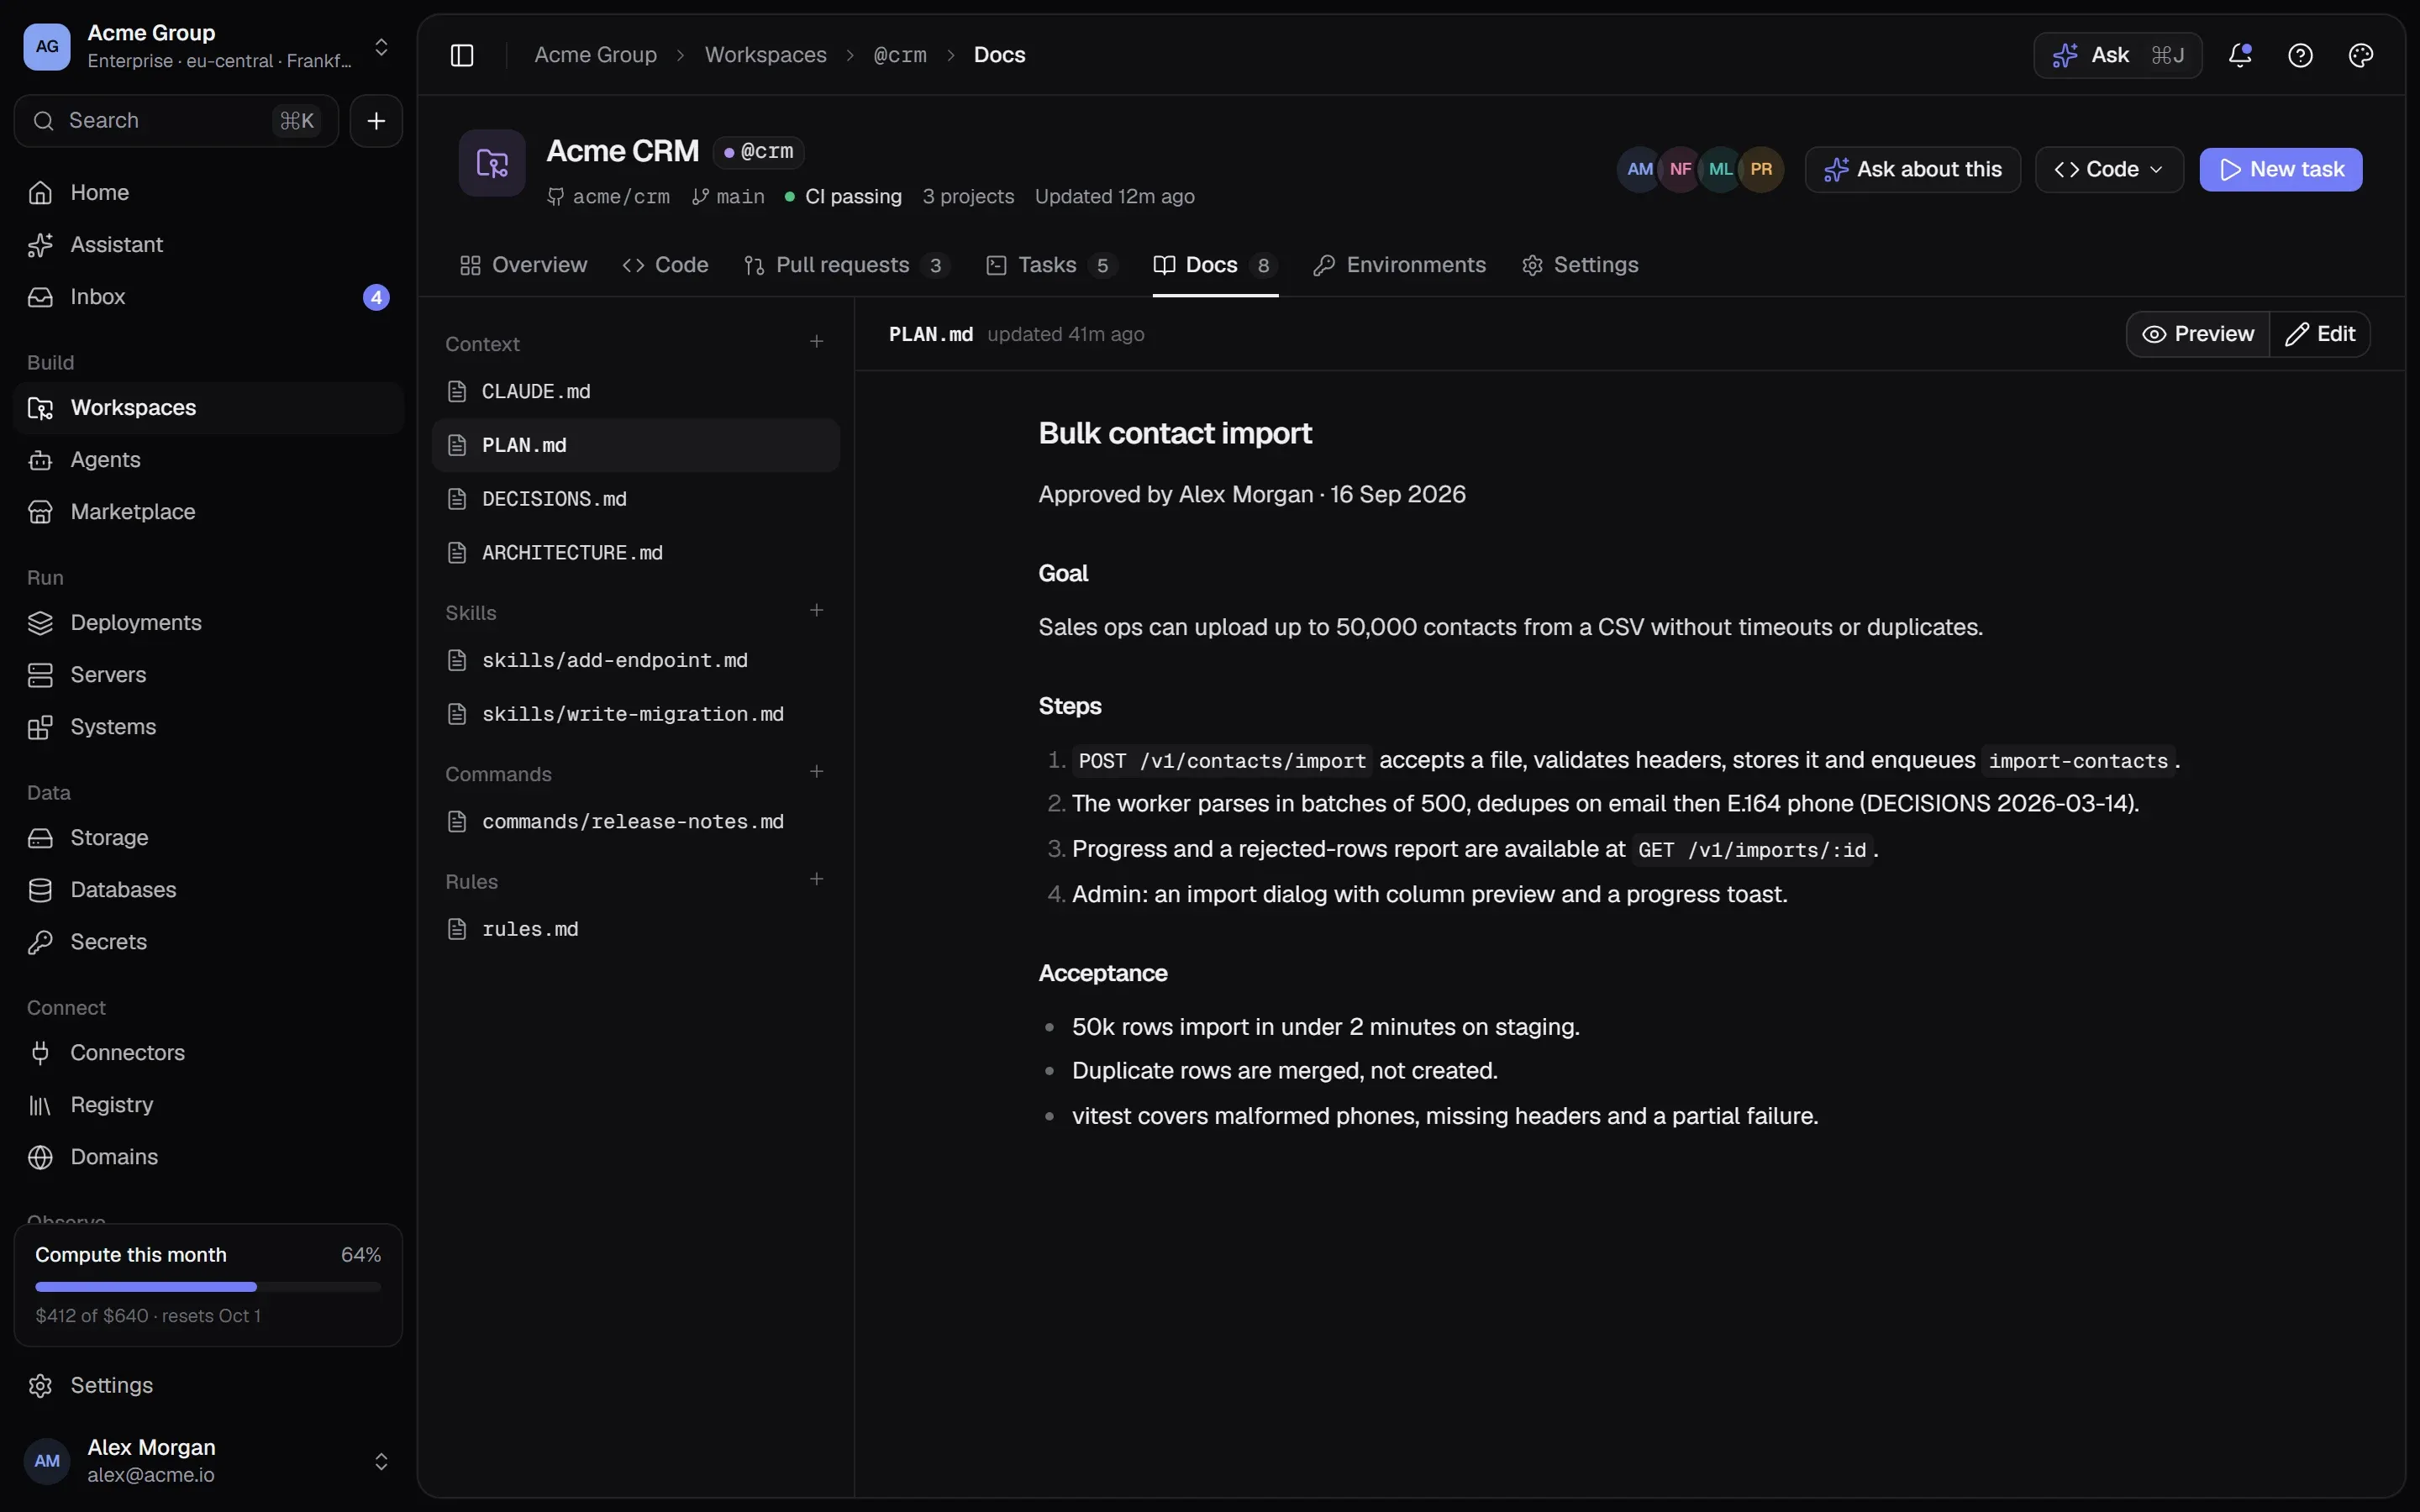The width and height of the screenshot is (2420, 1512).
Task: Open Registry in the sidebar
Action: [208, 1105]
